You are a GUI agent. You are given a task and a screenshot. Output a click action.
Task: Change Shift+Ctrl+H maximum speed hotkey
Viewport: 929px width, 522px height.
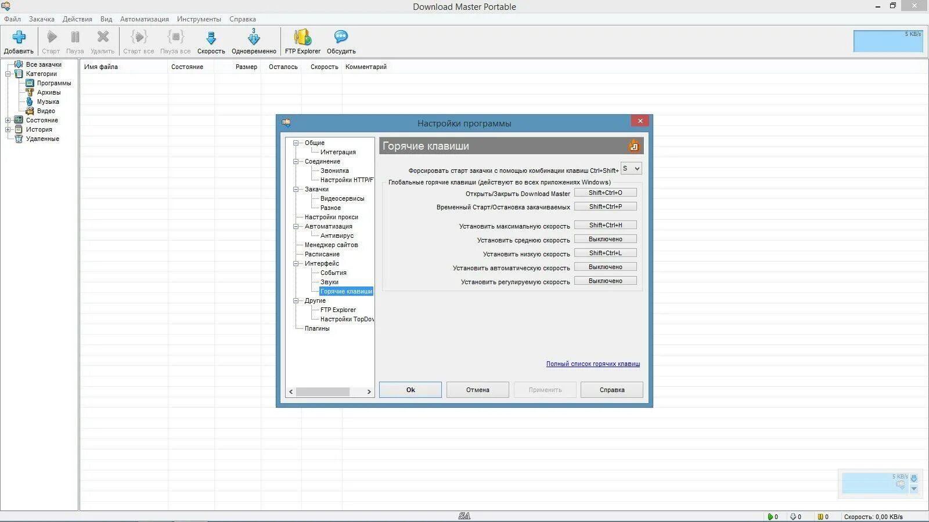[606, 225]
